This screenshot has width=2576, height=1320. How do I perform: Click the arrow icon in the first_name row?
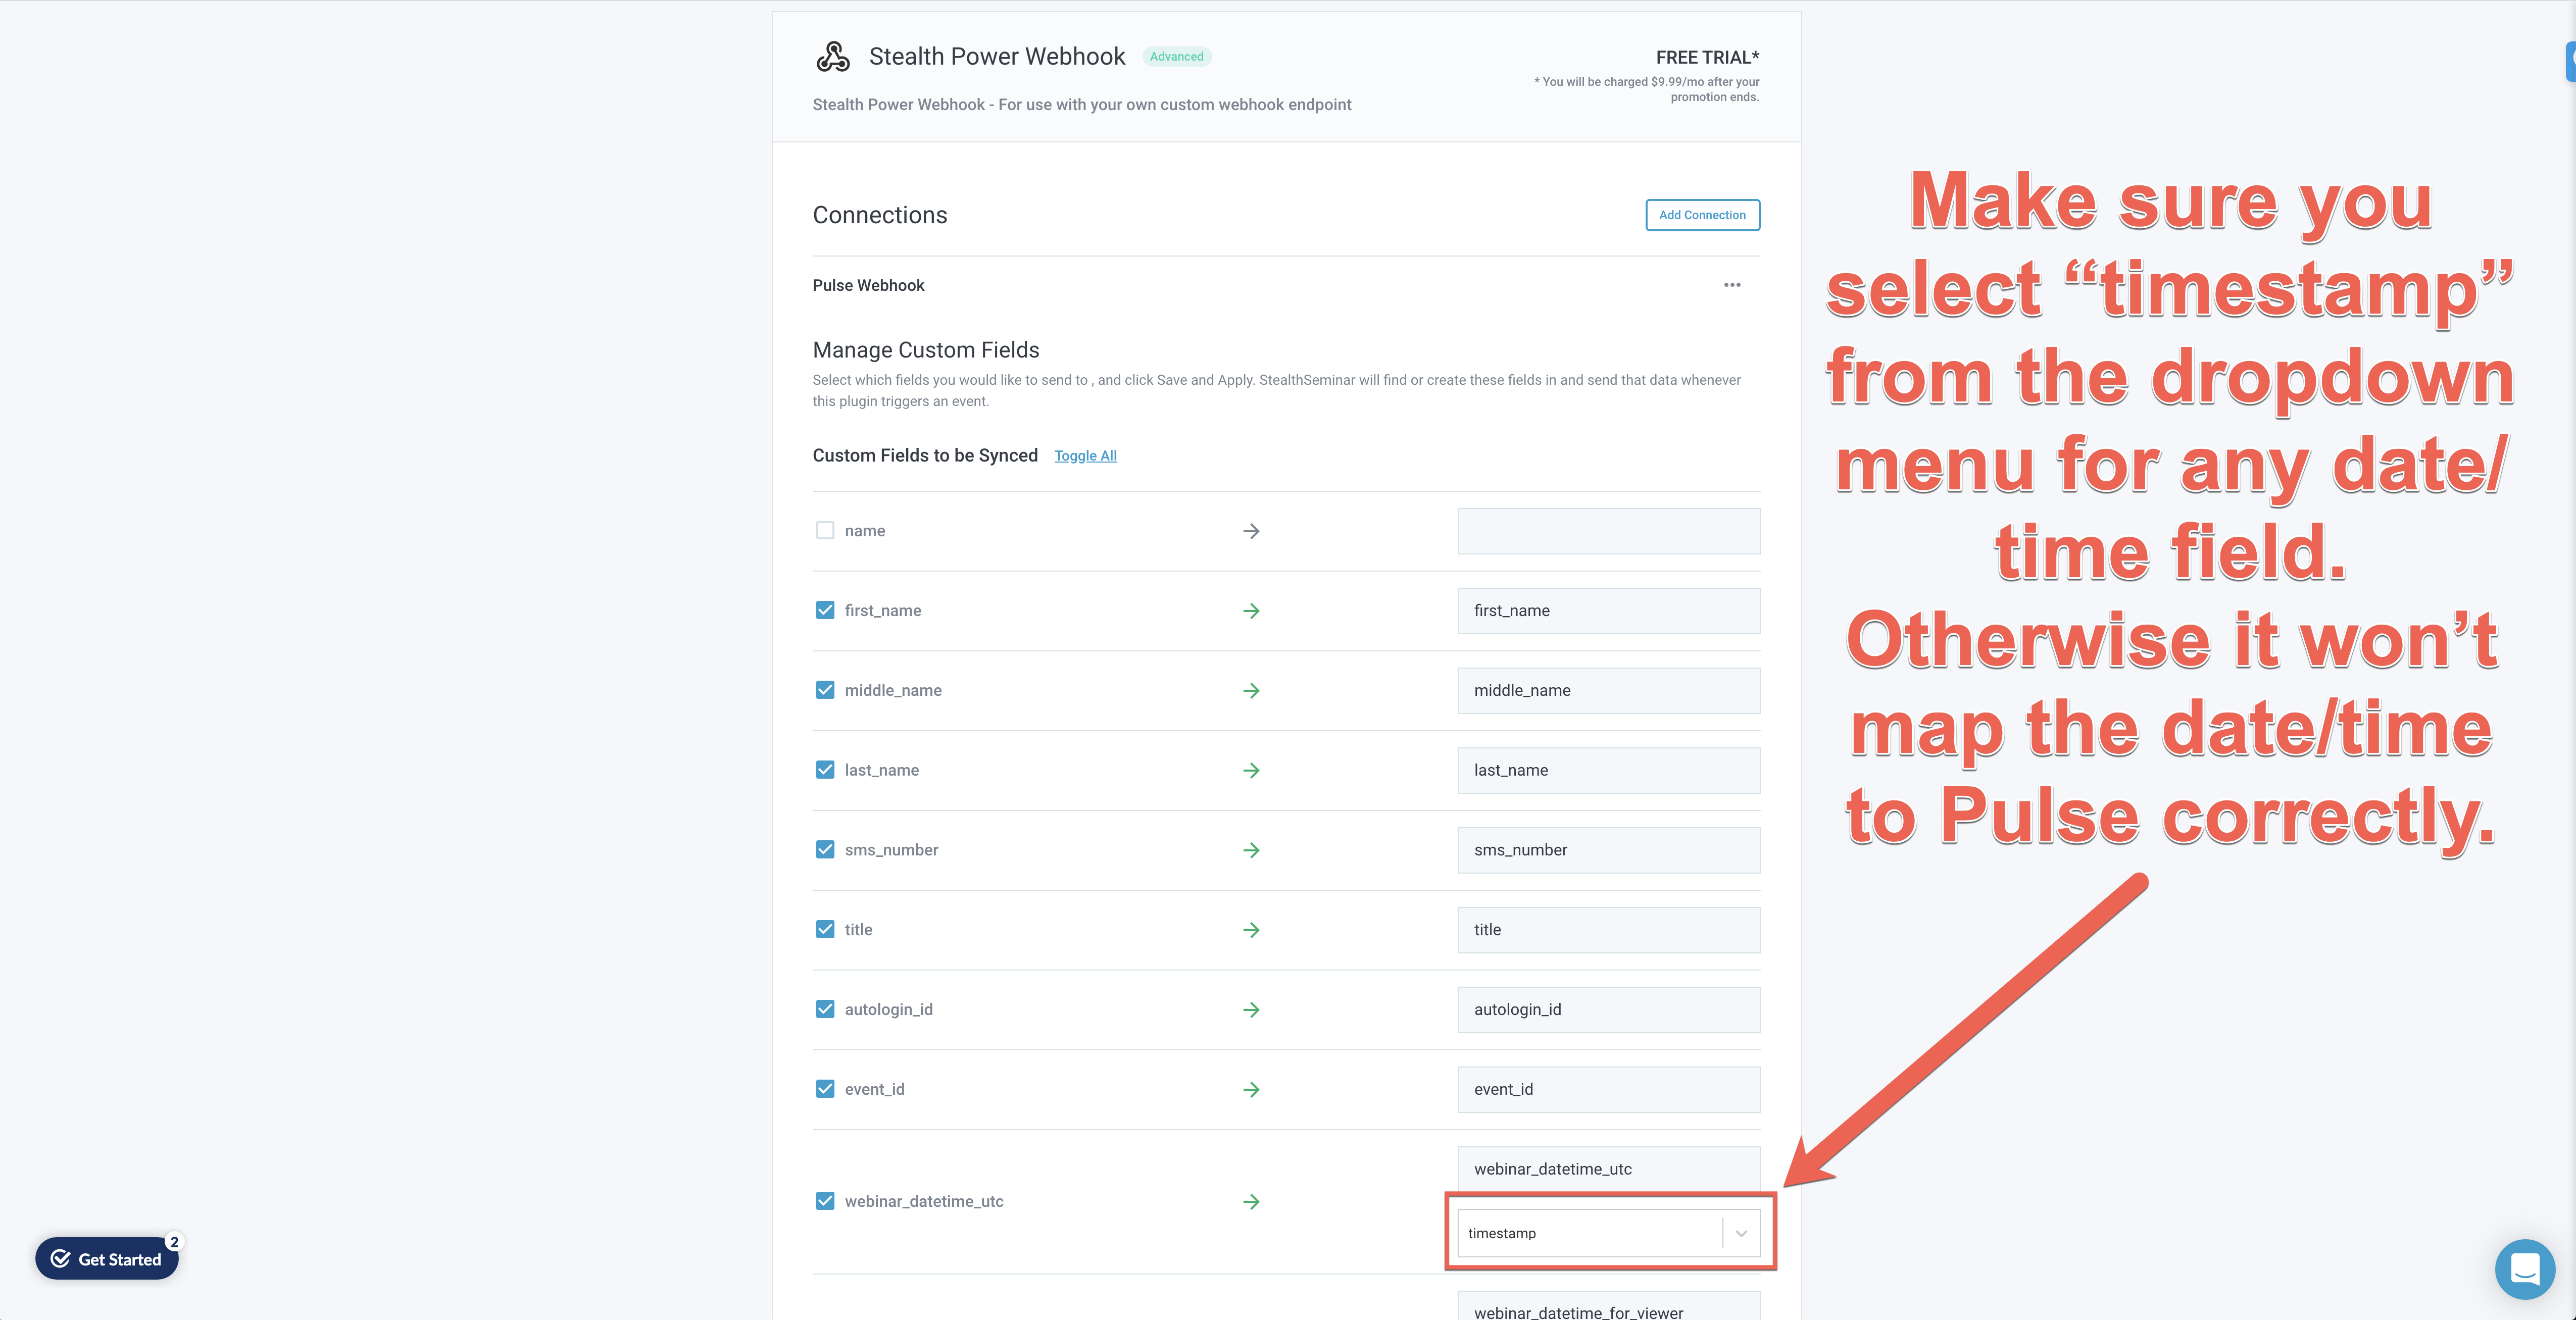[1251, 611]
